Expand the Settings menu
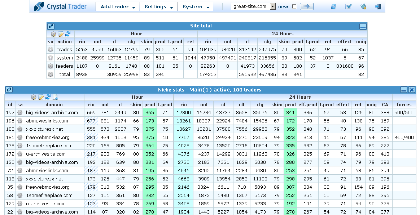Screen dimensions: 420x215 click(x=158, y=7)
